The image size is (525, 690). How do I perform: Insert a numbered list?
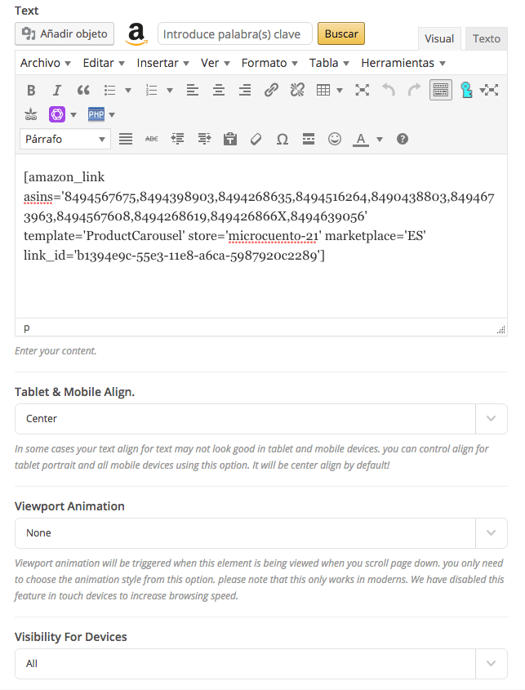[151, 90]
